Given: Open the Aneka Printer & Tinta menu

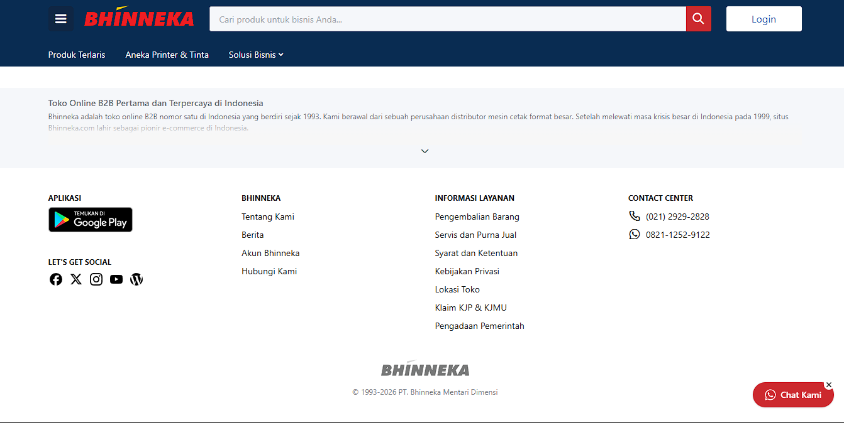Looking at the screenshot, I should [x=167, y=55].
